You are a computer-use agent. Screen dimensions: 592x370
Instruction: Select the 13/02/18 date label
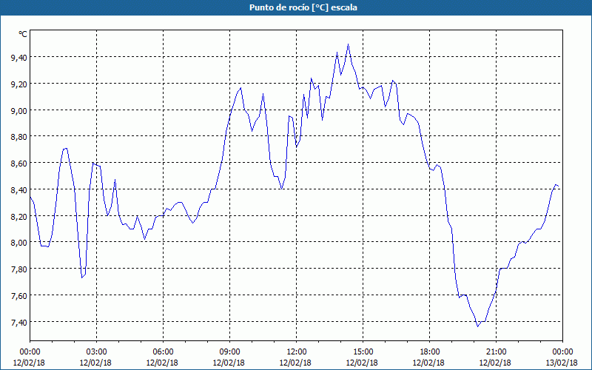point(562,363)
